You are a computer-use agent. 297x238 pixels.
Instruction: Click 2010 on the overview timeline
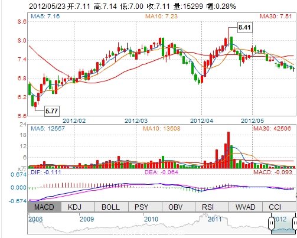point(151,219)
